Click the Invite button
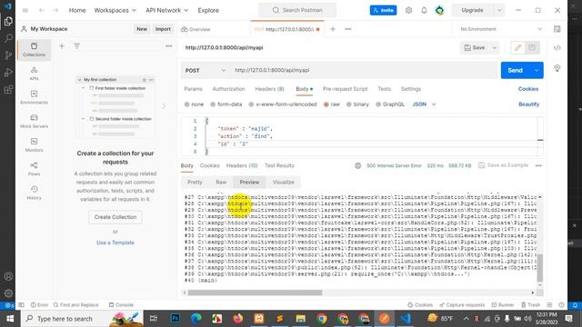582x327 pixels. pos(383,10)
